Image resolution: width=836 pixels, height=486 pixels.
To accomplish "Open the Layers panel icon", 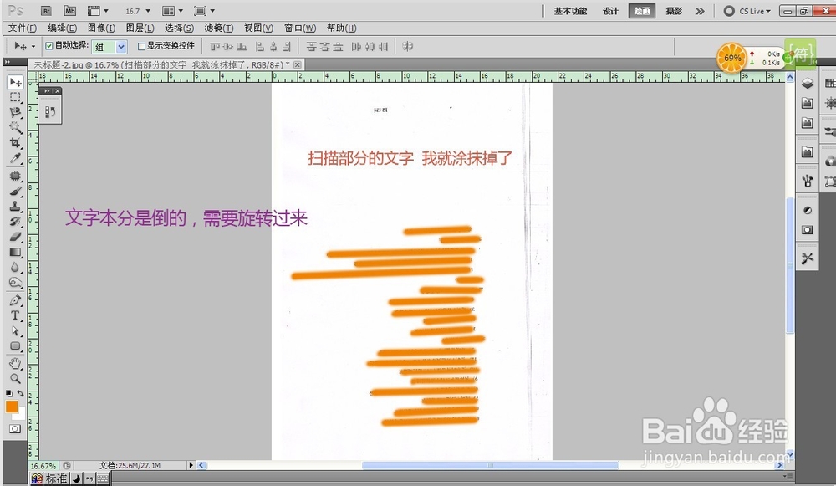I will click(808, 83).
